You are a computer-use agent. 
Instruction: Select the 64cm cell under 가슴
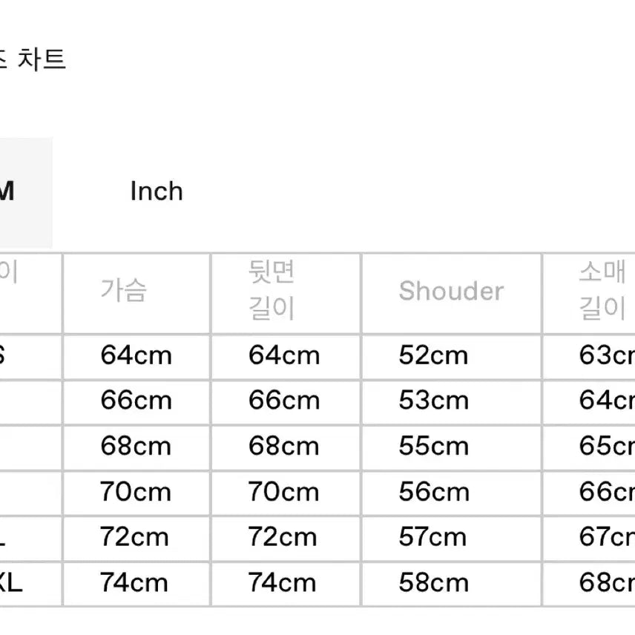[x=136, y=355]
